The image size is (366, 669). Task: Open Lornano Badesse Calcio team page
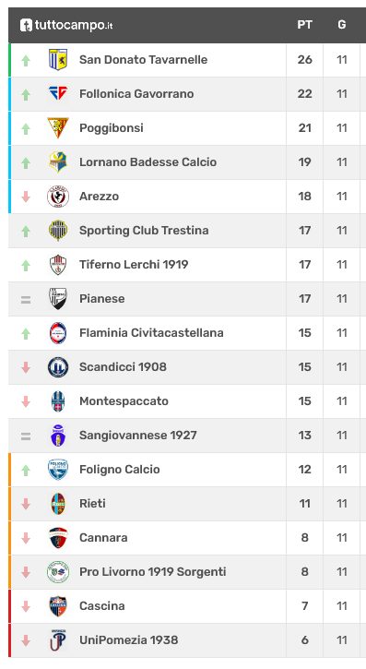pyautogui.click(x=148, y=162)
